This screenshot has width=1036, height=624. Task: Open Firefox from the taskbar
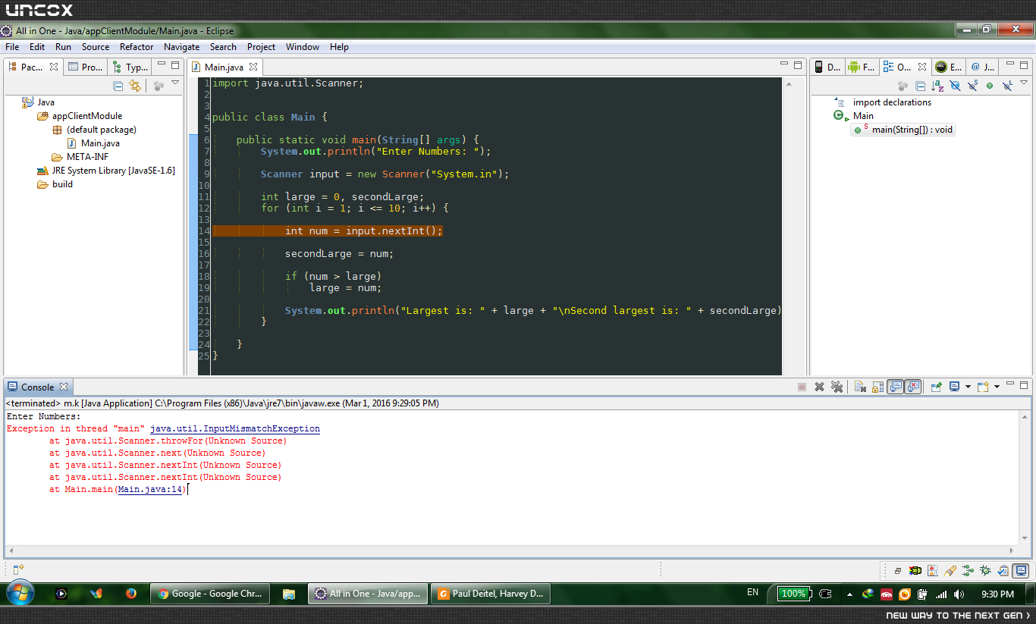point(131,594)
